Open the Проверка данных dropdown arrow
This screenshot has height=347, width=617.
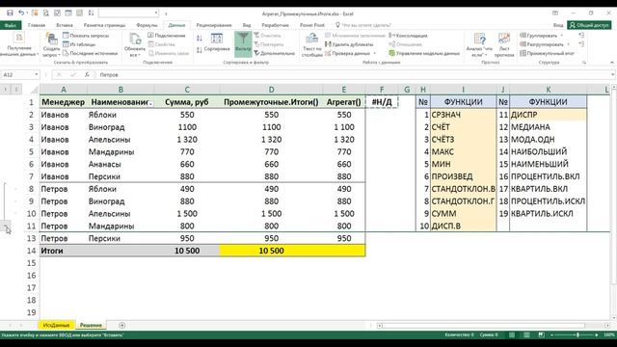coord(375,53)
